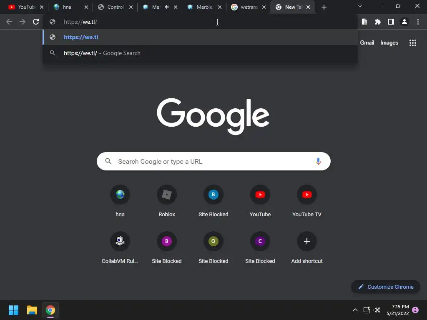Image resolution: width=427 pixels, height=320 pixels.
Task: Mute the audio-playing Mar tab speaker icon
Action: tap(167, 7)
